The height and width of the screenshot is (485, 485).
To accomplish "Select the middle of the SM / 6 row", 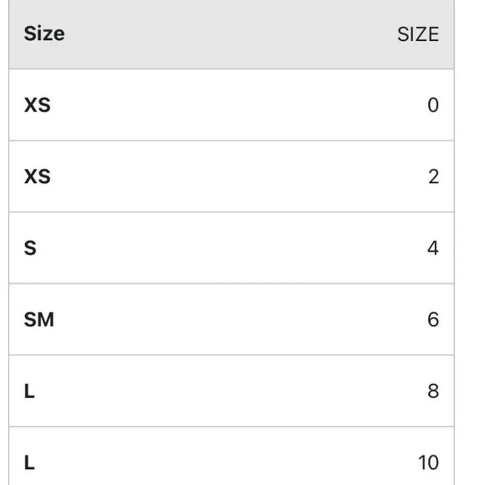I will pos(231,320).
